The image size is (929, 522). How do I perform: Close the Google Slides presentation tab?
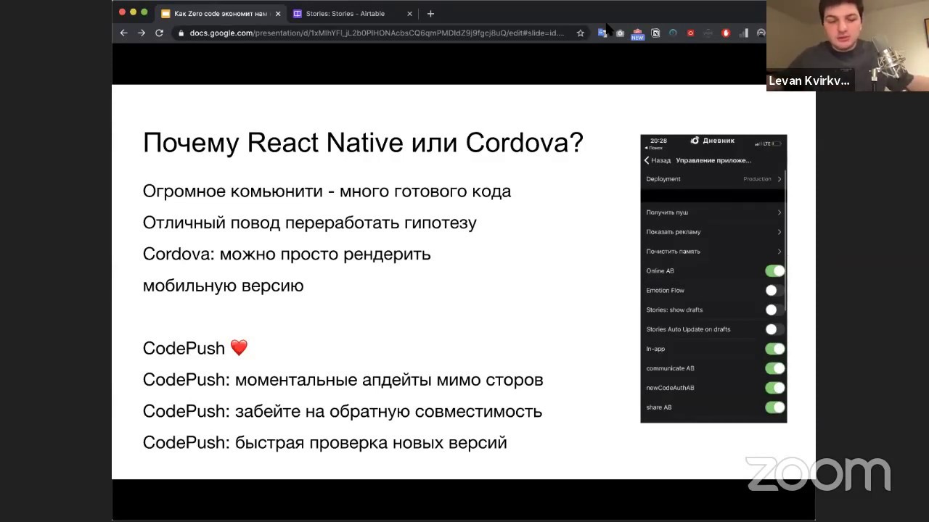[277, 13]
